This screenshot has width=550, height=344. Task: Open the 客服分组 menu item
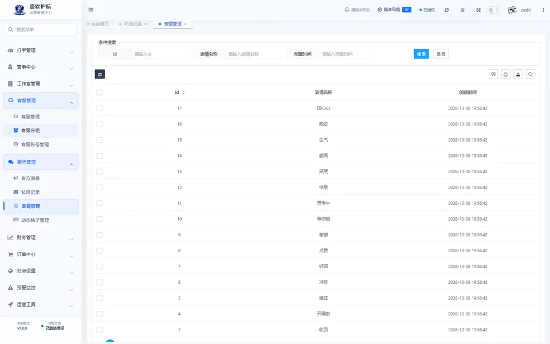(41, 131)
